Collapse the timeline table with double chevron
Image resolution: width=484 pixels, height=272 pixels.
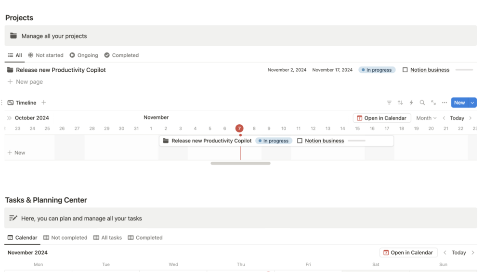click(9, 118)
